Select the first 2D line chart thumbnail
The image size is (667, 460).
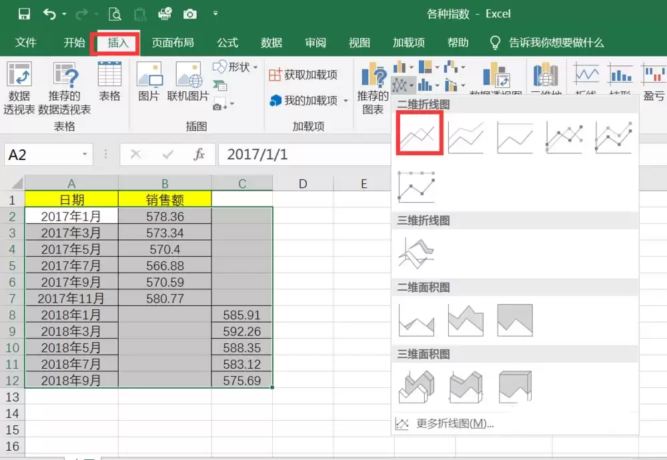[419, 133]
